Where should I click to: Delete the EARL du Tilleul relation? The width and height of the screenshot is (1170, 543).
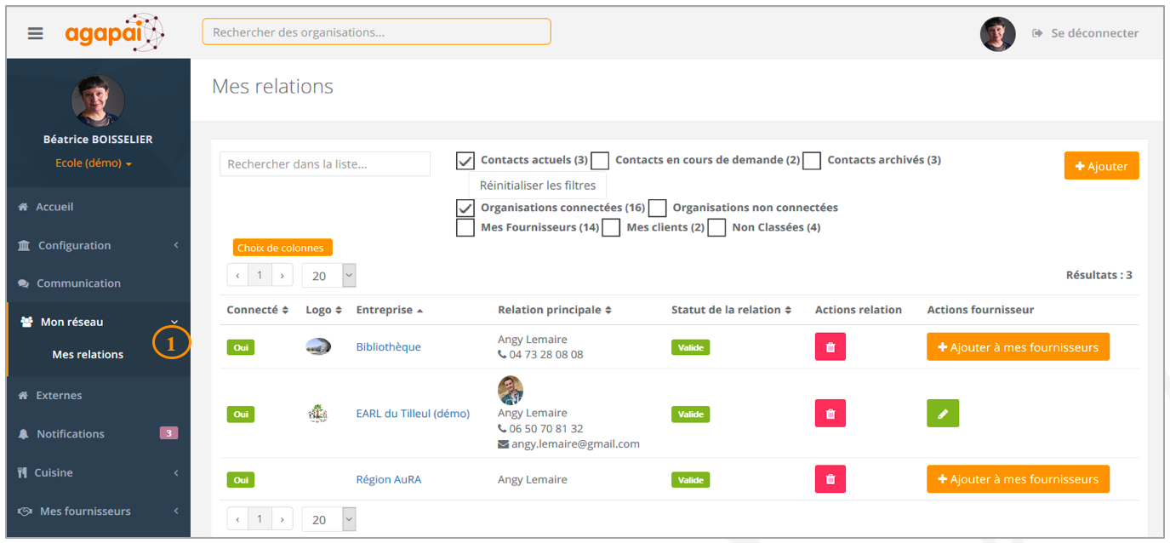pyautogui.click(x=830, y=414)
